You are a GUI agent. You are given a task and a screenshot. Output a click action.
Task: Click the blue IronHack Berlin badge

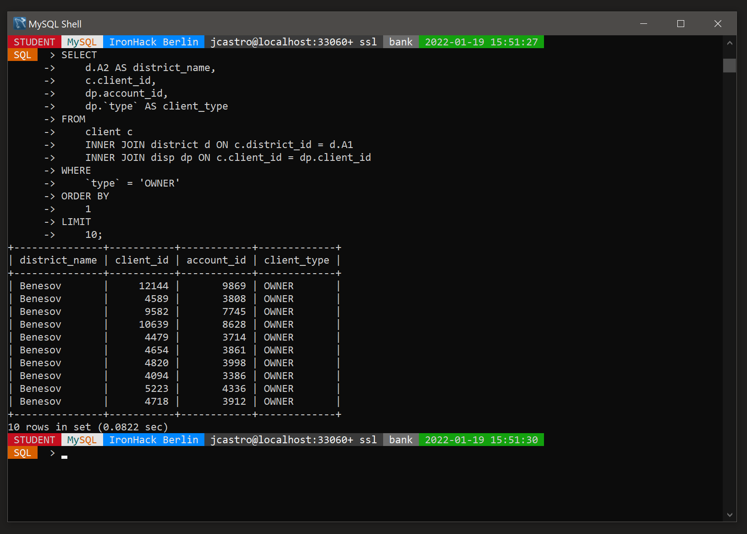(154, 42)
